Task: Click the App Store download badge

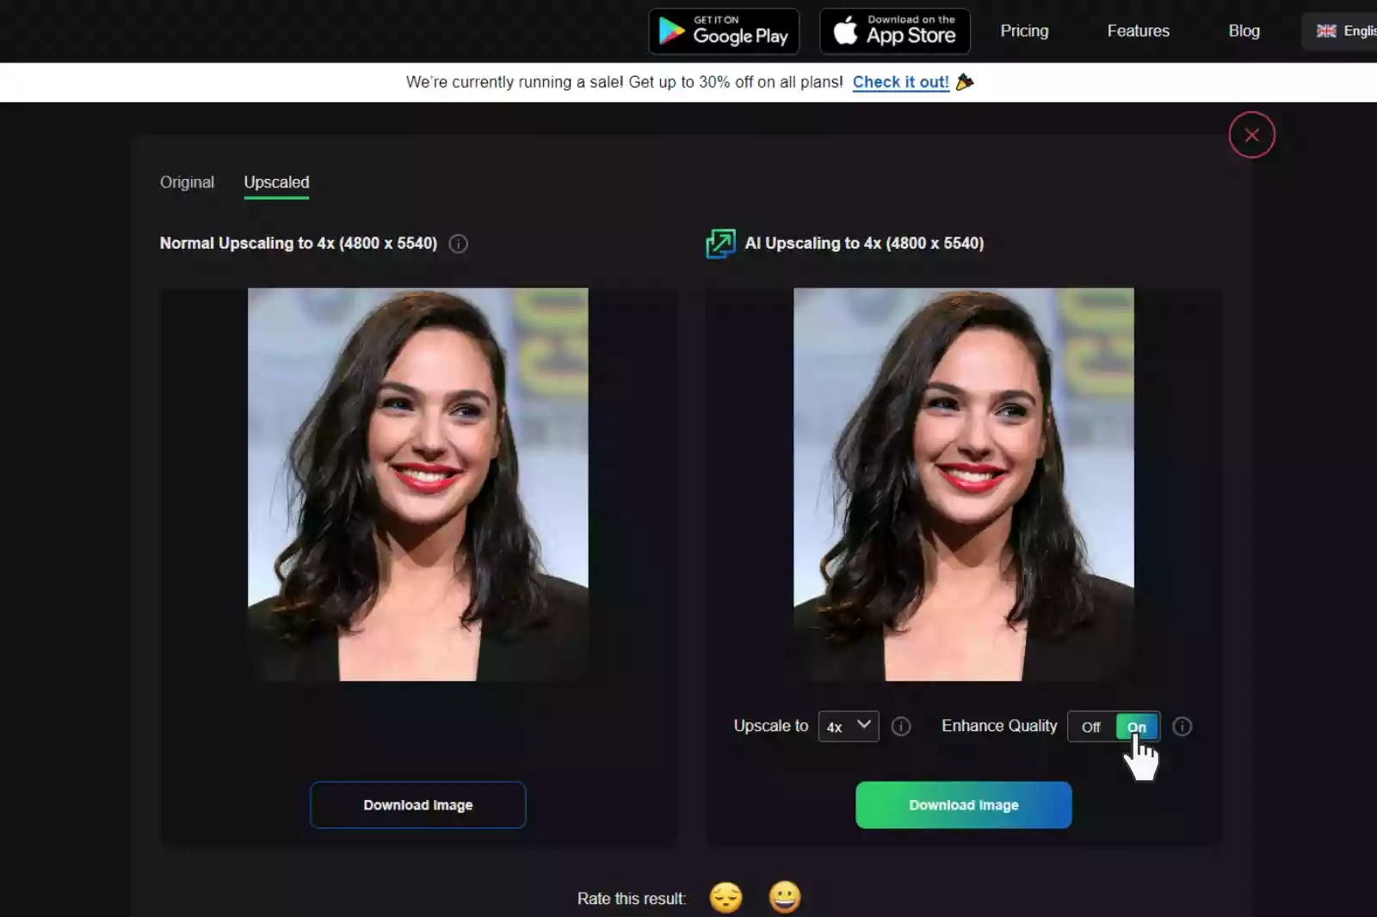Action: (x=894, y=31)
